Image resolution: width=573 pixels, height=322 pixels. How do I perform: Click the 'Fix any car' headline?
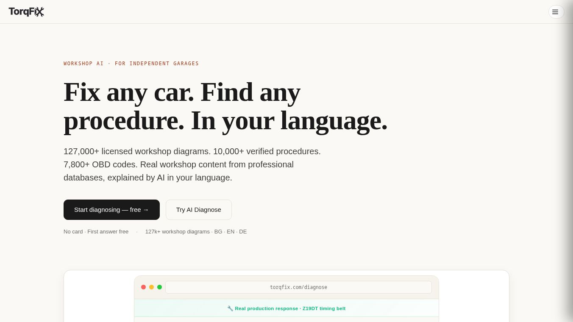(225, 106)
